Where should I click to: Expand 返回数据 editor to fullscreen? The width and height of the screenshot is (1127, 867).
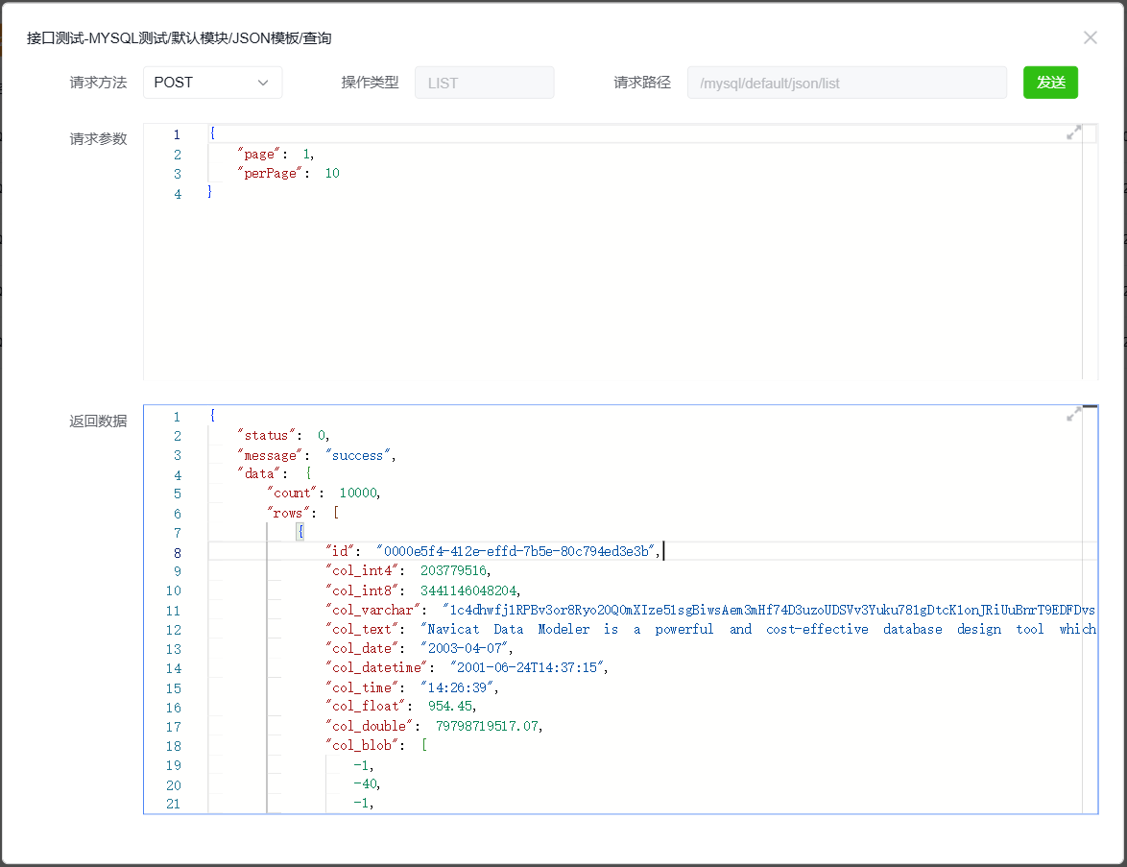tap(1073, 414)
